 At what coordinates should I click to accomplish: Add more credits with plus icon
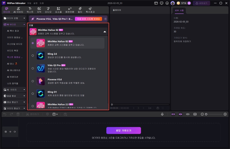click(189, 3)
